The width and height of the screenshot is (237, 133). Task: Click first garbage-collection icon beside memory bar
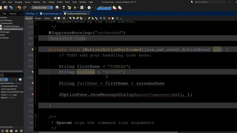[114, 8]
